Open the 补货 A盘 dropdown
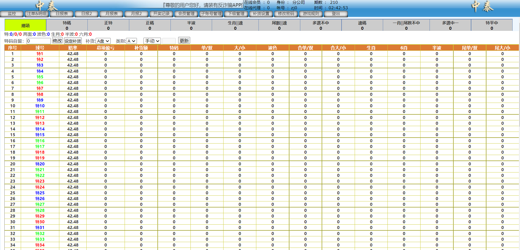The height and width of the screenshot is (250, 520). pos(103,41)
